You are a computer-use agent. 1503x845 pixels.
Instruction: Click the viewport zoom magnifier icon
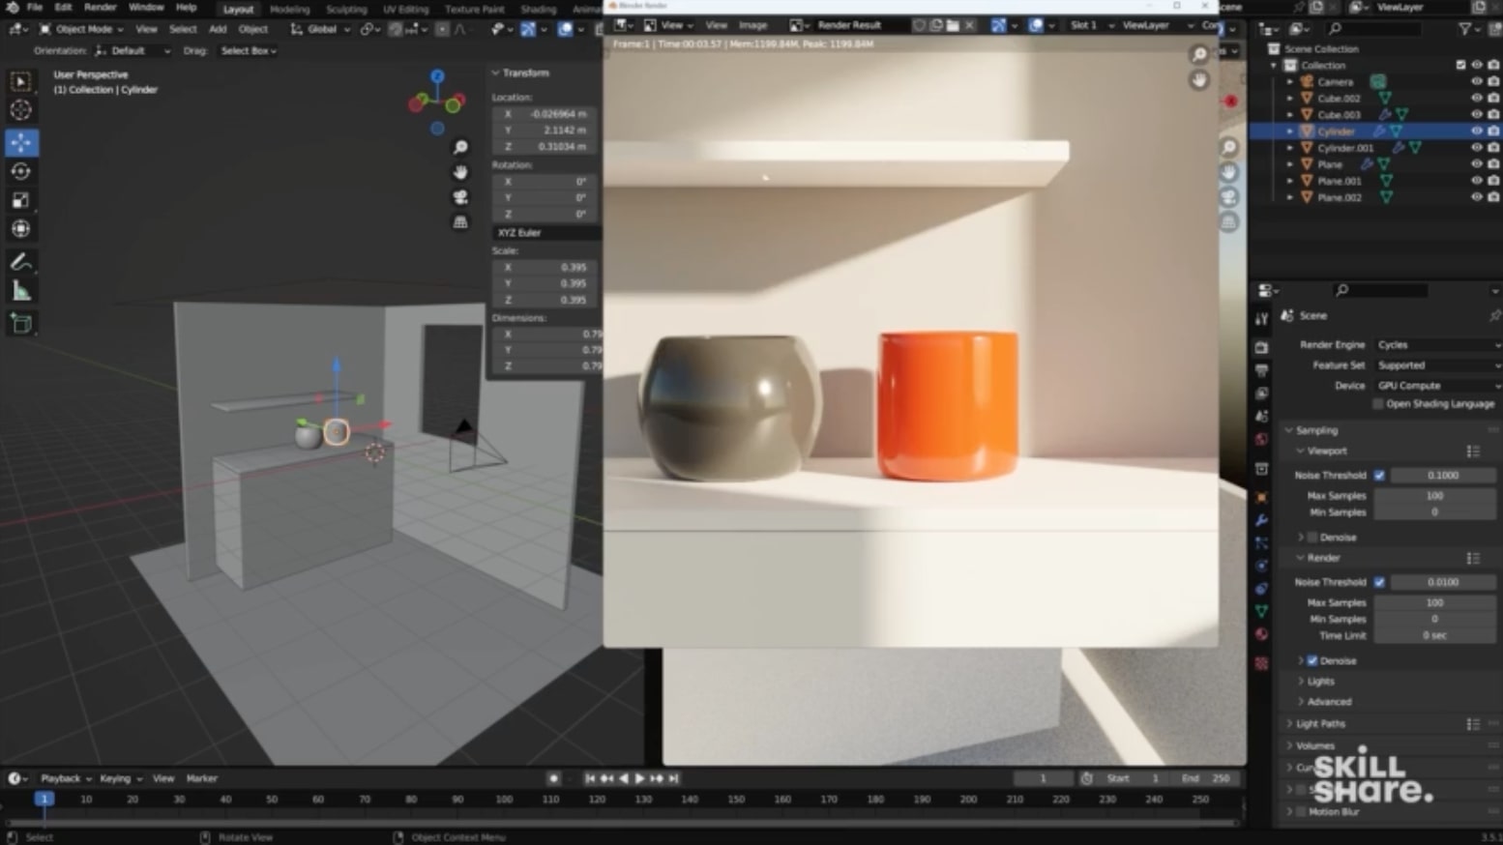pos(461,146)
